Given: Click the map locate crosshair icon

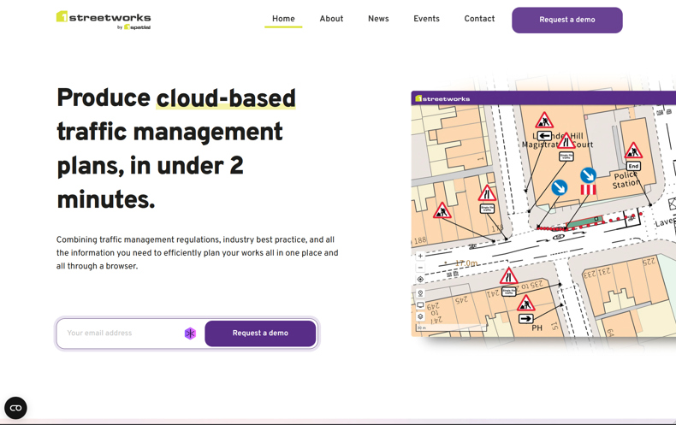Looking at the screenshot, I should 420,280.
